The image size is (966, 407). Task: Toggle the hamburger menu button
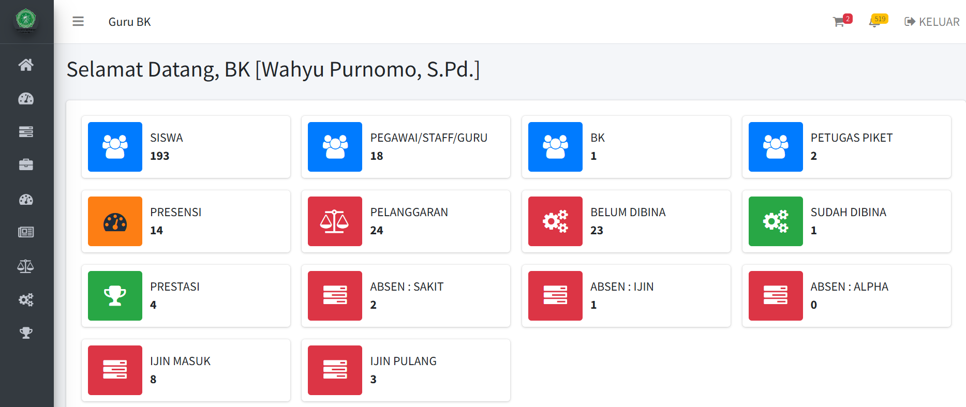78,21
